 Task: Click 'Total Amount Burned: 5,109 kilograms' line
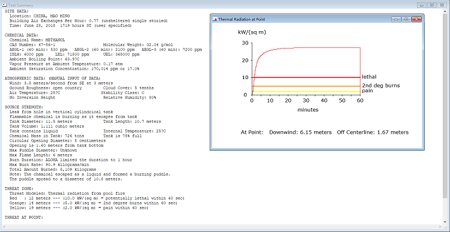coord(53,170)
